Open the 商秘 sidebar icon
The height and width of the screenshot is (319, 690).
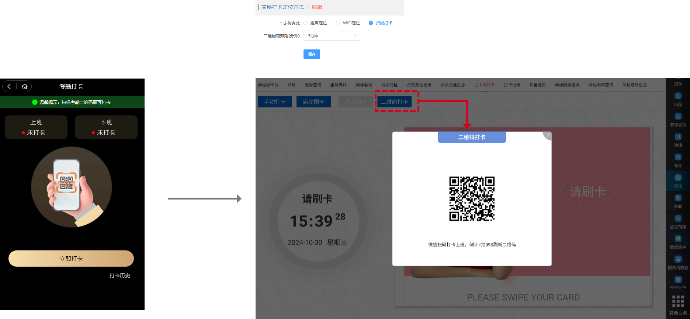pos(678,178)
